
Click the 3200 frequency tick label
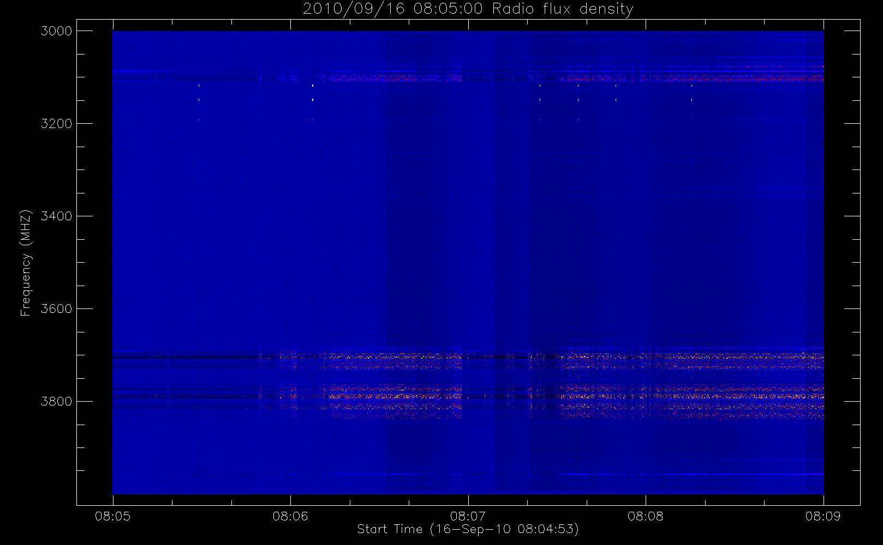point(57,124)
